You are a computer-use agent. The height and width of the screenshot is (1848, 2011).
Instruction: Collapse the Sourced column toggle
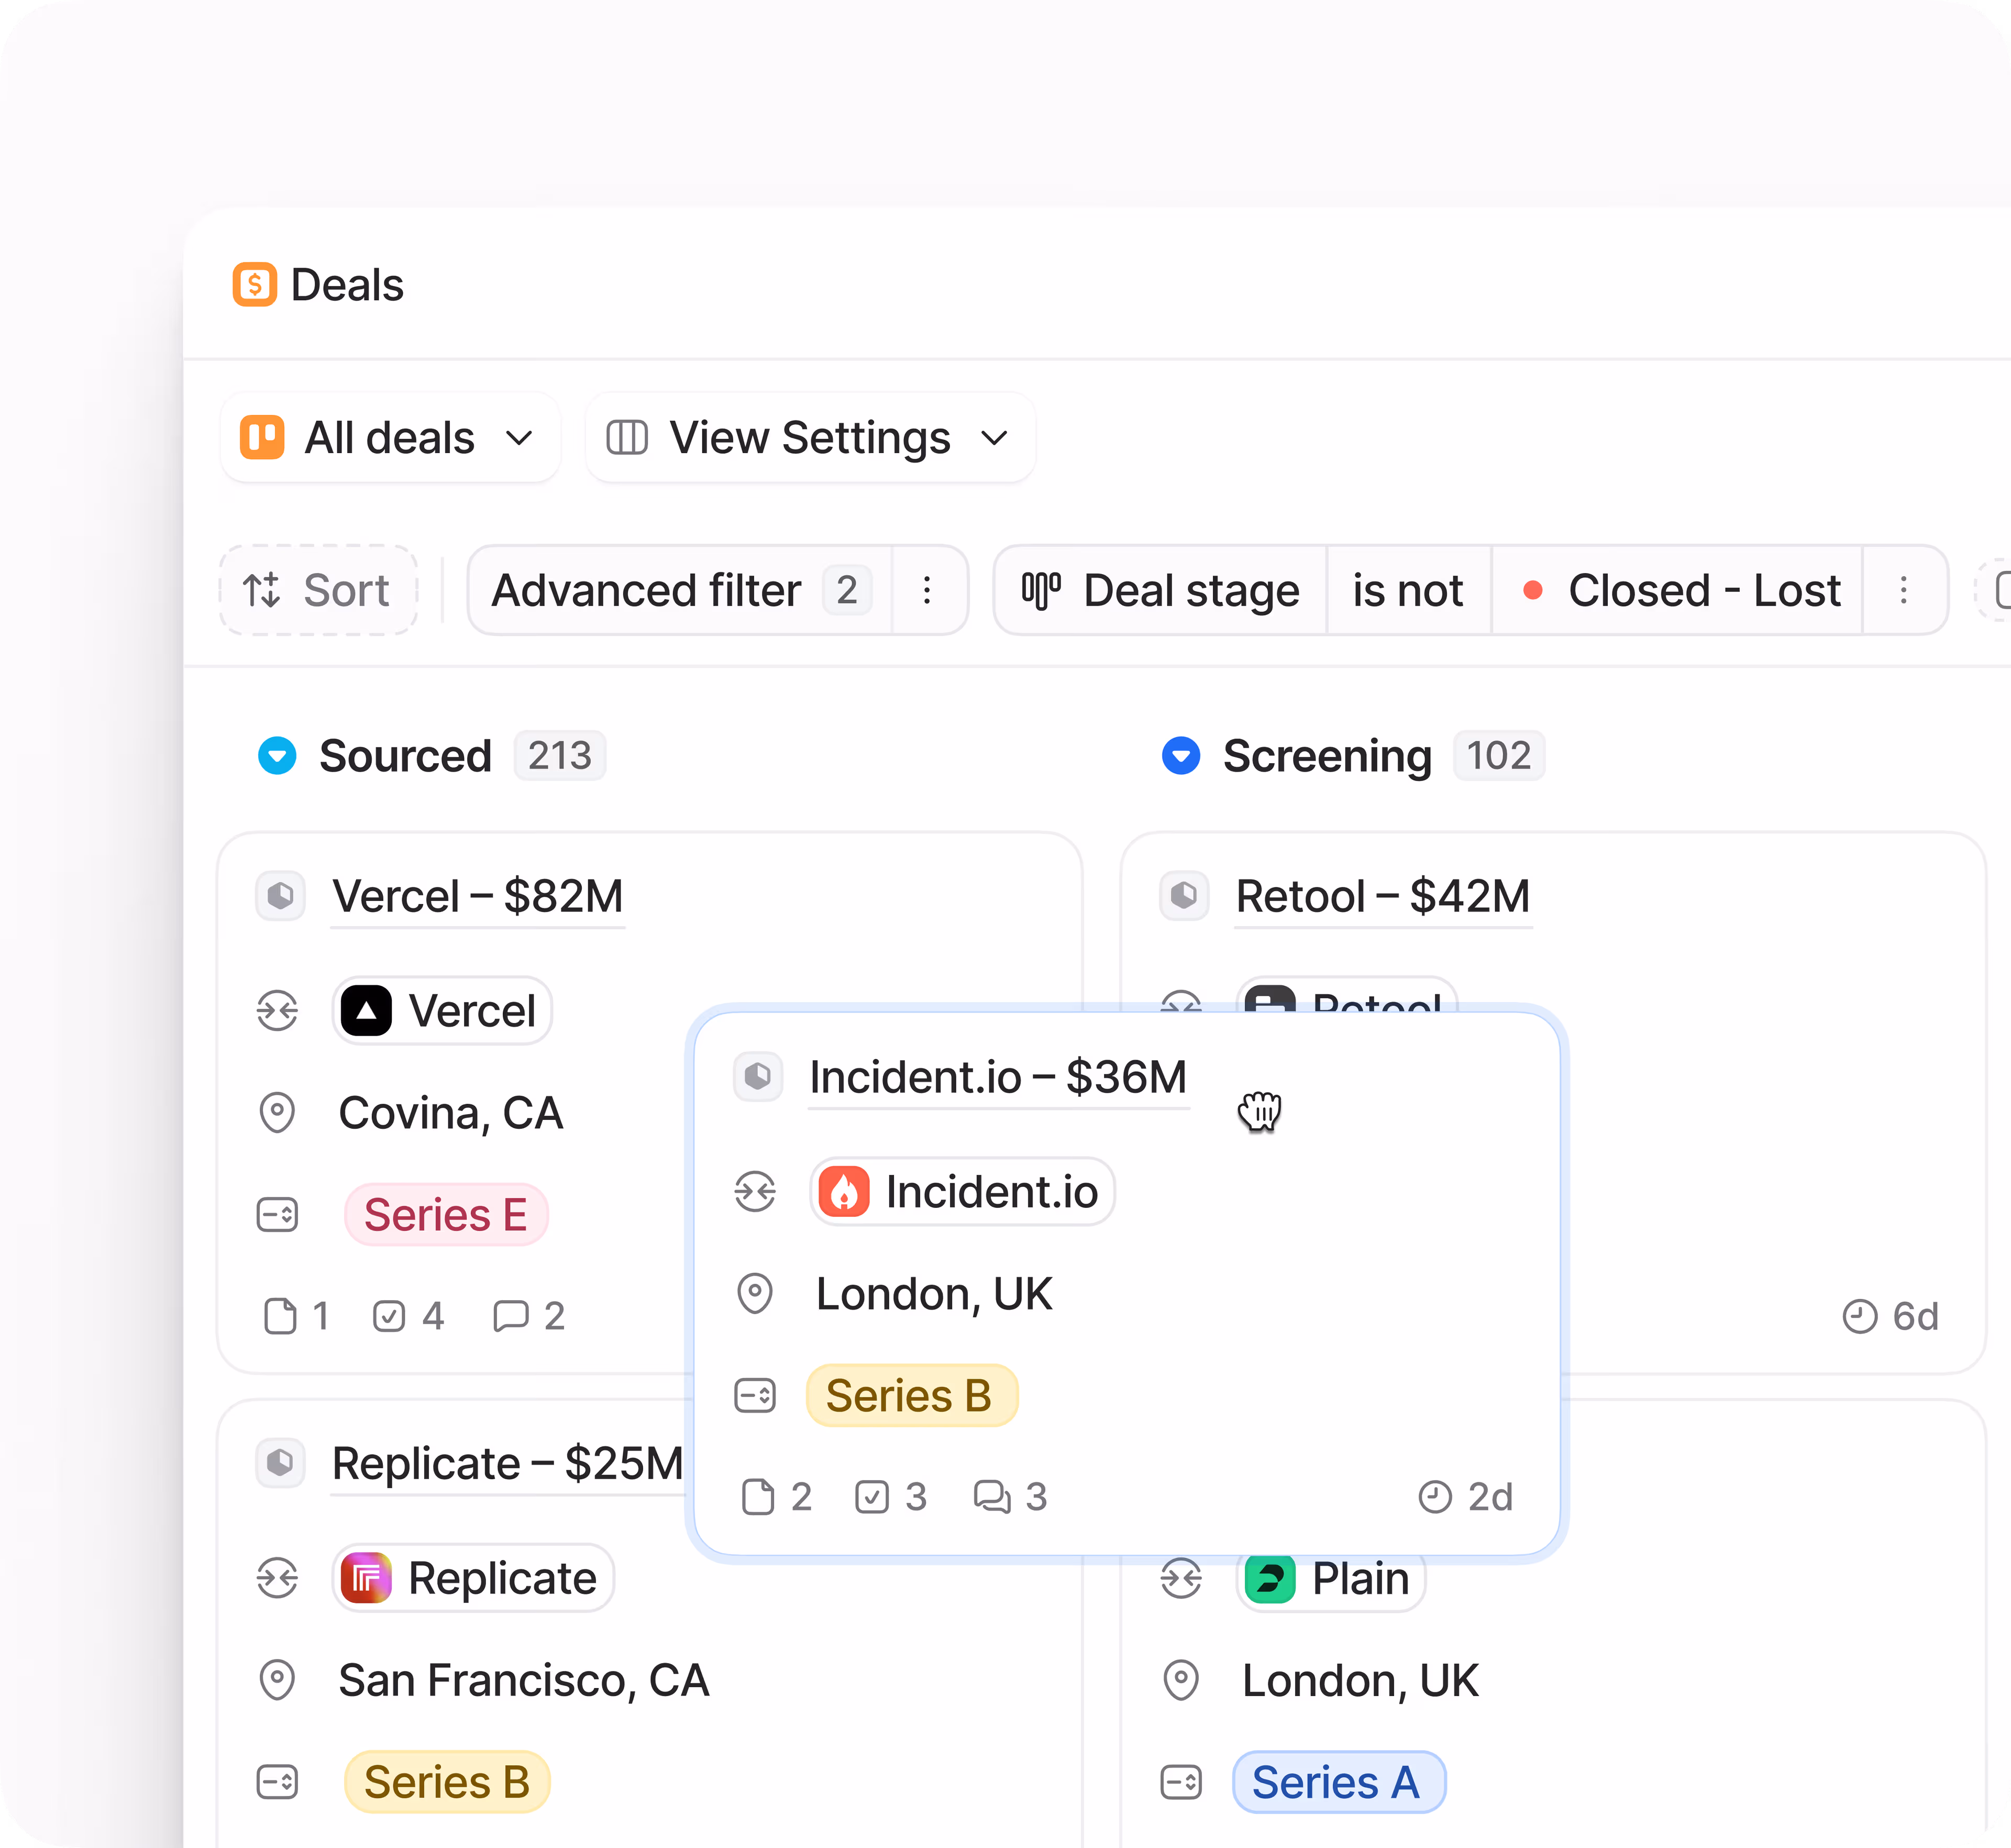277,756
